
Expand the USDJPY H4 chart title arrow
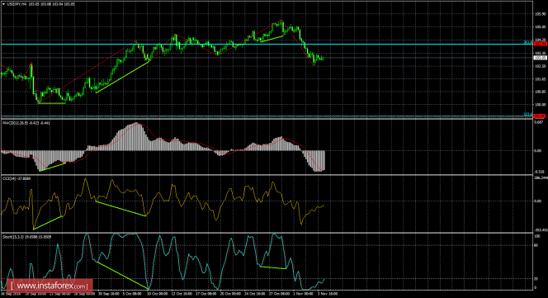click(x=4, y=4)
